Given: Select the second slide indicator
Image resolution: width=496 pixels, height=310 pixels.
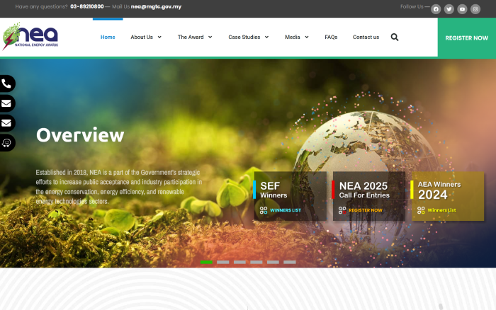Looking at the screenshot, I should (223, 263).
